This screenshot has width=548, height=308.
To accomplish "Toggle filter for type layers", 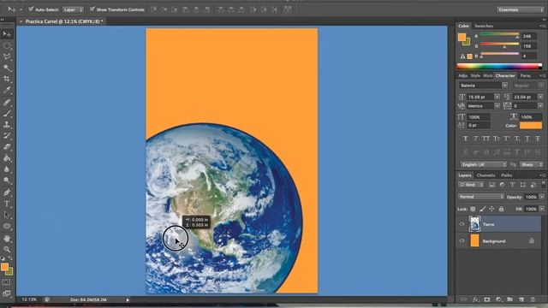I will click(x=512, y=185).
